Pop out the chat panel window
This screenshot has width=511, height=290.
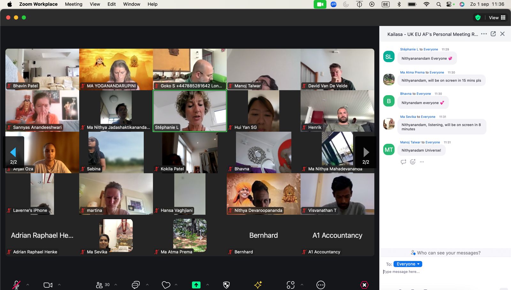pyautogui.click(x=493, y=34)
